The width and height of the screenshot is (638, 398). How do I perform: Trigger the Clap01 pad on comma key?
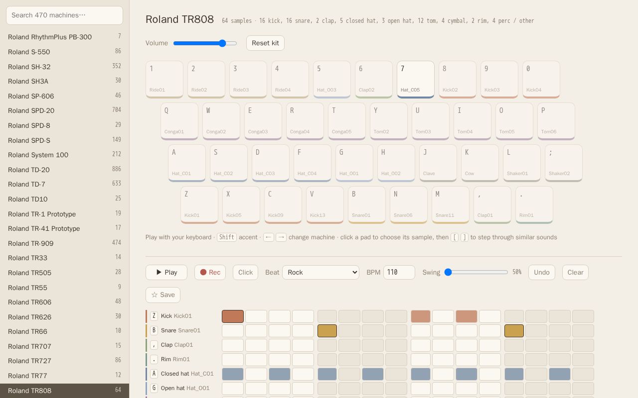click(x=492, y=205)
